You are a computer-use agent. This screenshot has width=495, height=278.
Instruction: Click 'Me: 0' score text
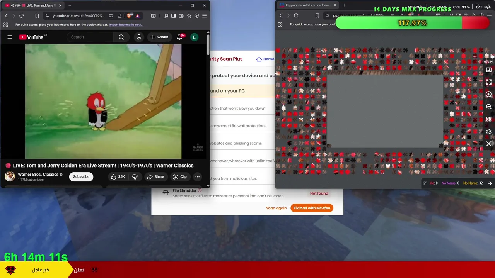point(434,183)
